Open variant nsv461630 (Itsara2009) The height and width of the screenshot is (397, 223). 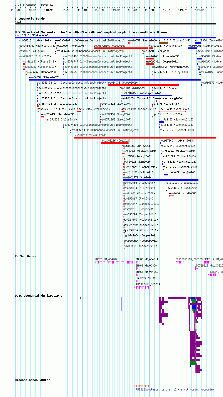coord(39,61)
